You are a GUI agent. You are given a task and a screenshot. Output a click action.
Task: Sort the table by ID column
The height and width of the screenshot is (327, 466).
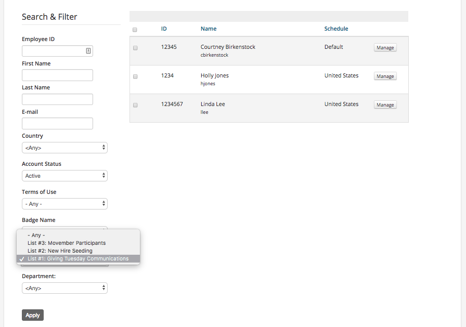tap(164, 29)
